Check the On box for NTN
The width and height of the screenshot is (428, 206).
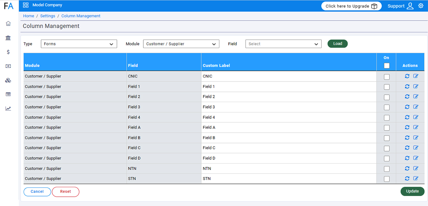[387, 169]
